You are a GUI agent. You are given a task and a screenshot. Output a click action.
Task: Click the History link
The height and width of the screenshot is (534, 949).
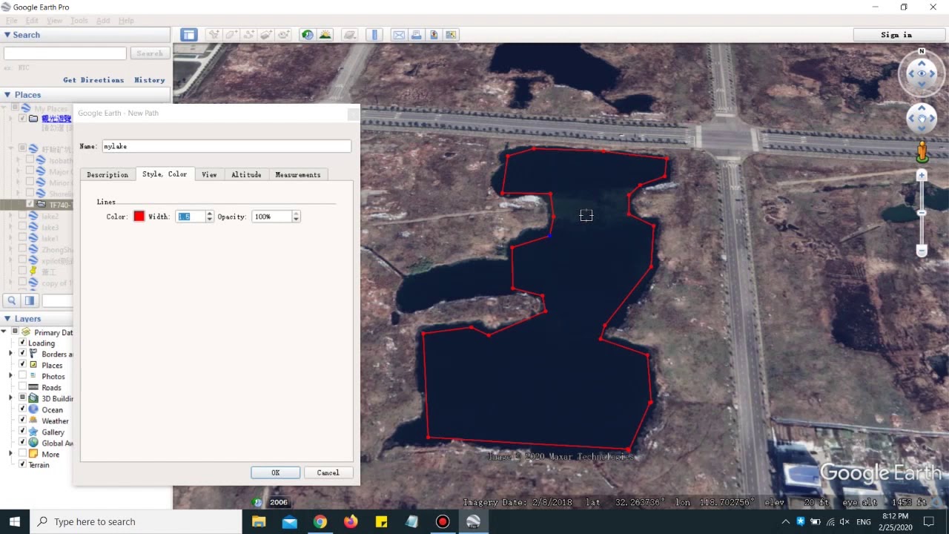pyautogui.click(x=150, y=79)
